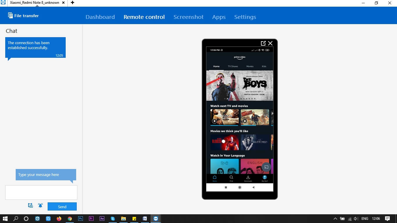This screenshot has width=397, height=223.
Task: Send the chat message
Action: tap(62, 206)
